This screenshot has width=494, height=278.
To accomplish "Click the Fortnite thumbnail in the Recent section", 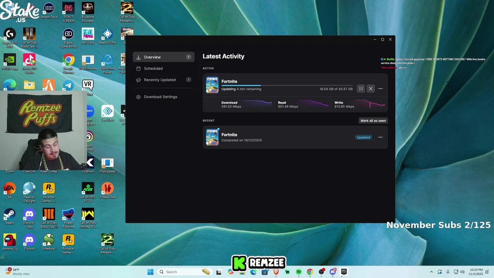I will tap(212, 137).
